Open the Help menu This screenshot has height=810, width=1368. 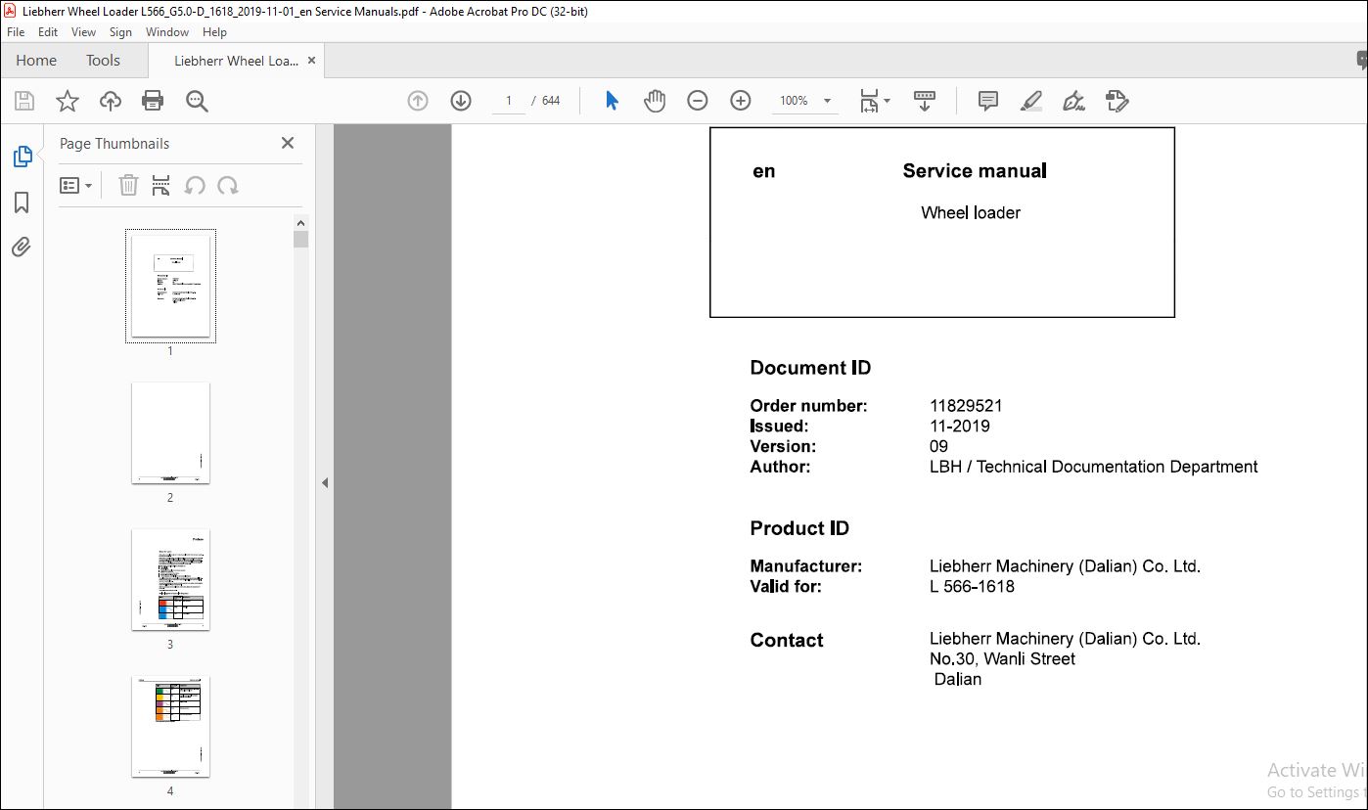point(214,32)
